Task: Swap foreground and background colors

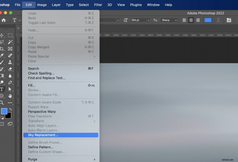Action: tap(10, 109)
